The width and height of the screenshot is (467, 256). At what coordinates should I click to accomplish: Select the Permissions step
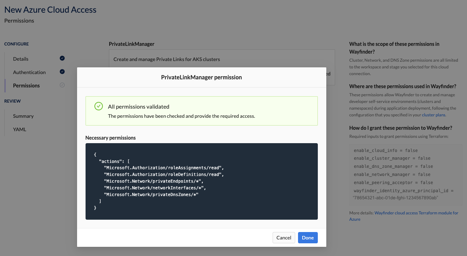point(26,86)
